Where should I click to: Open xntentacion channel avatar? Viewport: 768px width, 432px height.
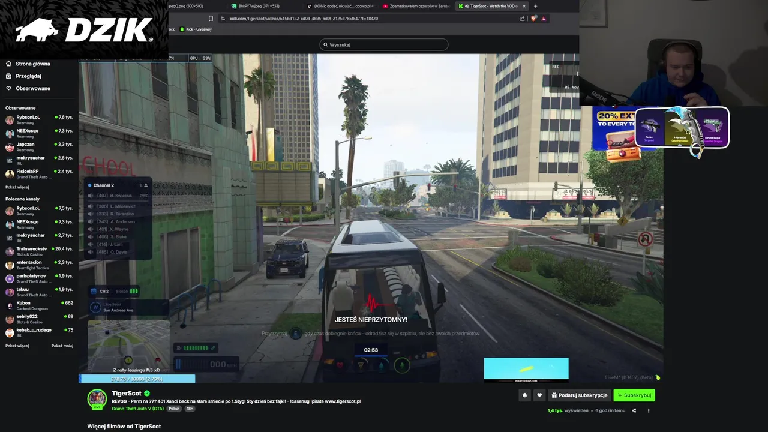point(10,265)
